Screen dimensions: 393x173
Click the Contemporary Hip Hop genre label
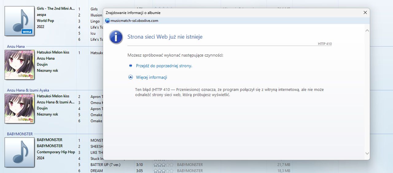point(56,152)
